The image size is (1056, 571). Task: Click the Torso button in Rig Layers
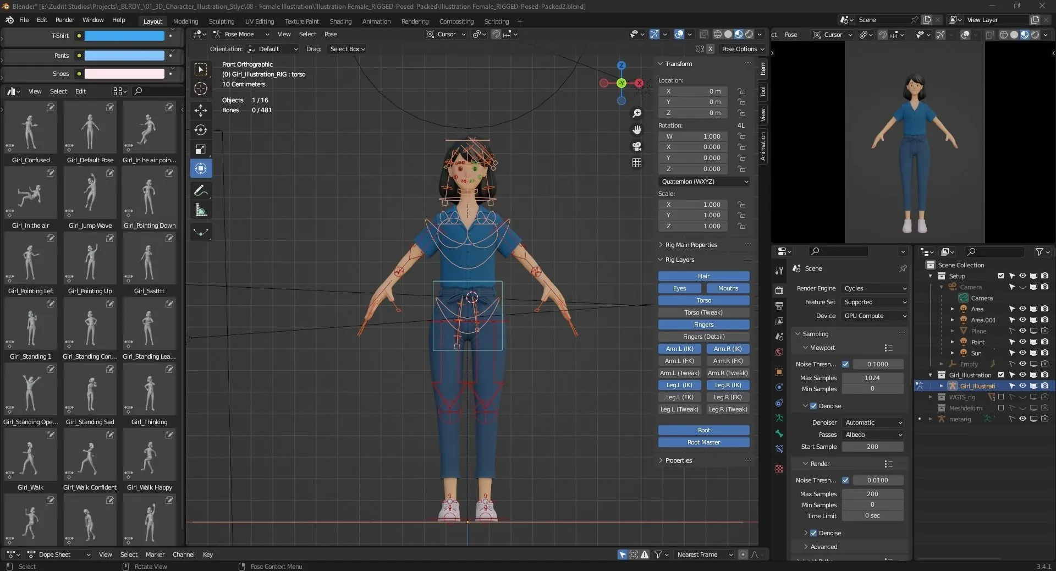pyautogui.click(x=703, y=300)
